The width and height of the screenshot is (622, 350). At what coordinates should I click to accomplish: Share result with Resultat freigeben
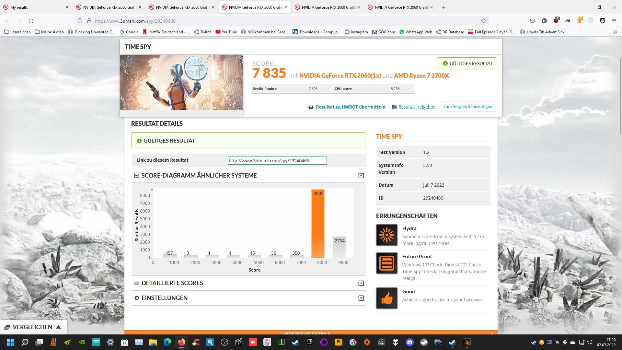click(414, 107)
